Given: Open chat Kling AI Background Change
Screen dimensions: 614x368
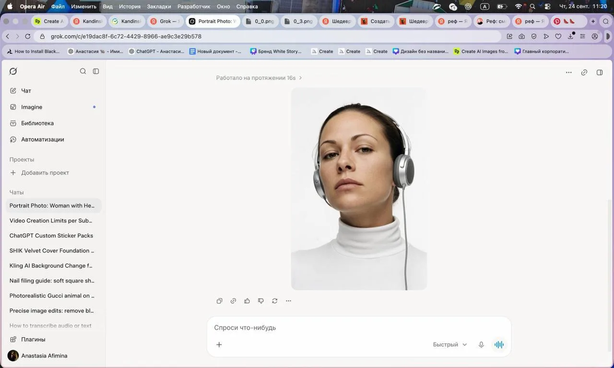Looking at the screenshot, I should tap(54, 265).
